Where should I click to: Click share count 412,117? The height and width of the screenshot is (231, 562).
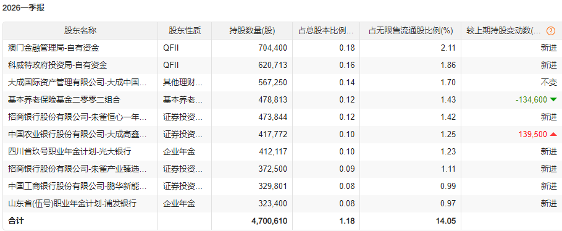[x=273, y=151]
